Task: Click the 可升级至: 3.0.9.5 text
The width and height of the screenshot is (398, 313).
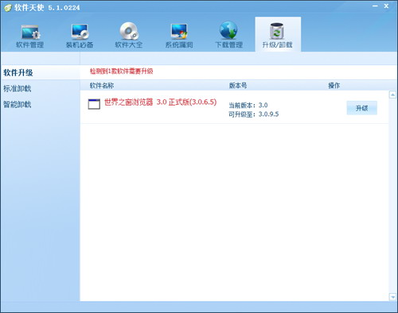Action: [x=254, y=114]
